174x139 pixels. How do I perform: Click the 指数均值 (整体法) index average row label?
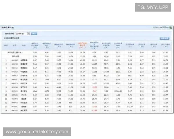[15, 52]
